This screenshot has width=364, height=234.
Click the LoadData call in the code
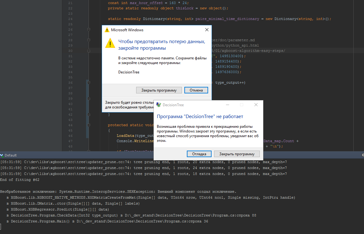pyautogui.click(x=126, y=136)
